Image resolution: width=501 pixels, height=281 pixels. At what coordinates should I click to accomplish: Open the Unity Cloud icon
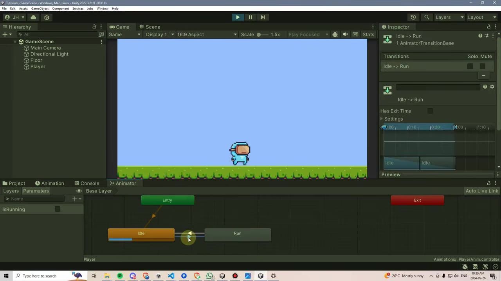[x=33, y=17]
